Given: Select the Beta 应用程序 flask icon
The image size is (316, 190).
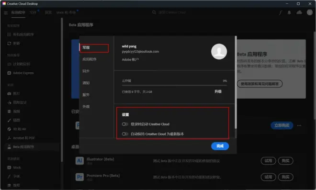Looking at the screenshot, I should [x=9, y=146].
